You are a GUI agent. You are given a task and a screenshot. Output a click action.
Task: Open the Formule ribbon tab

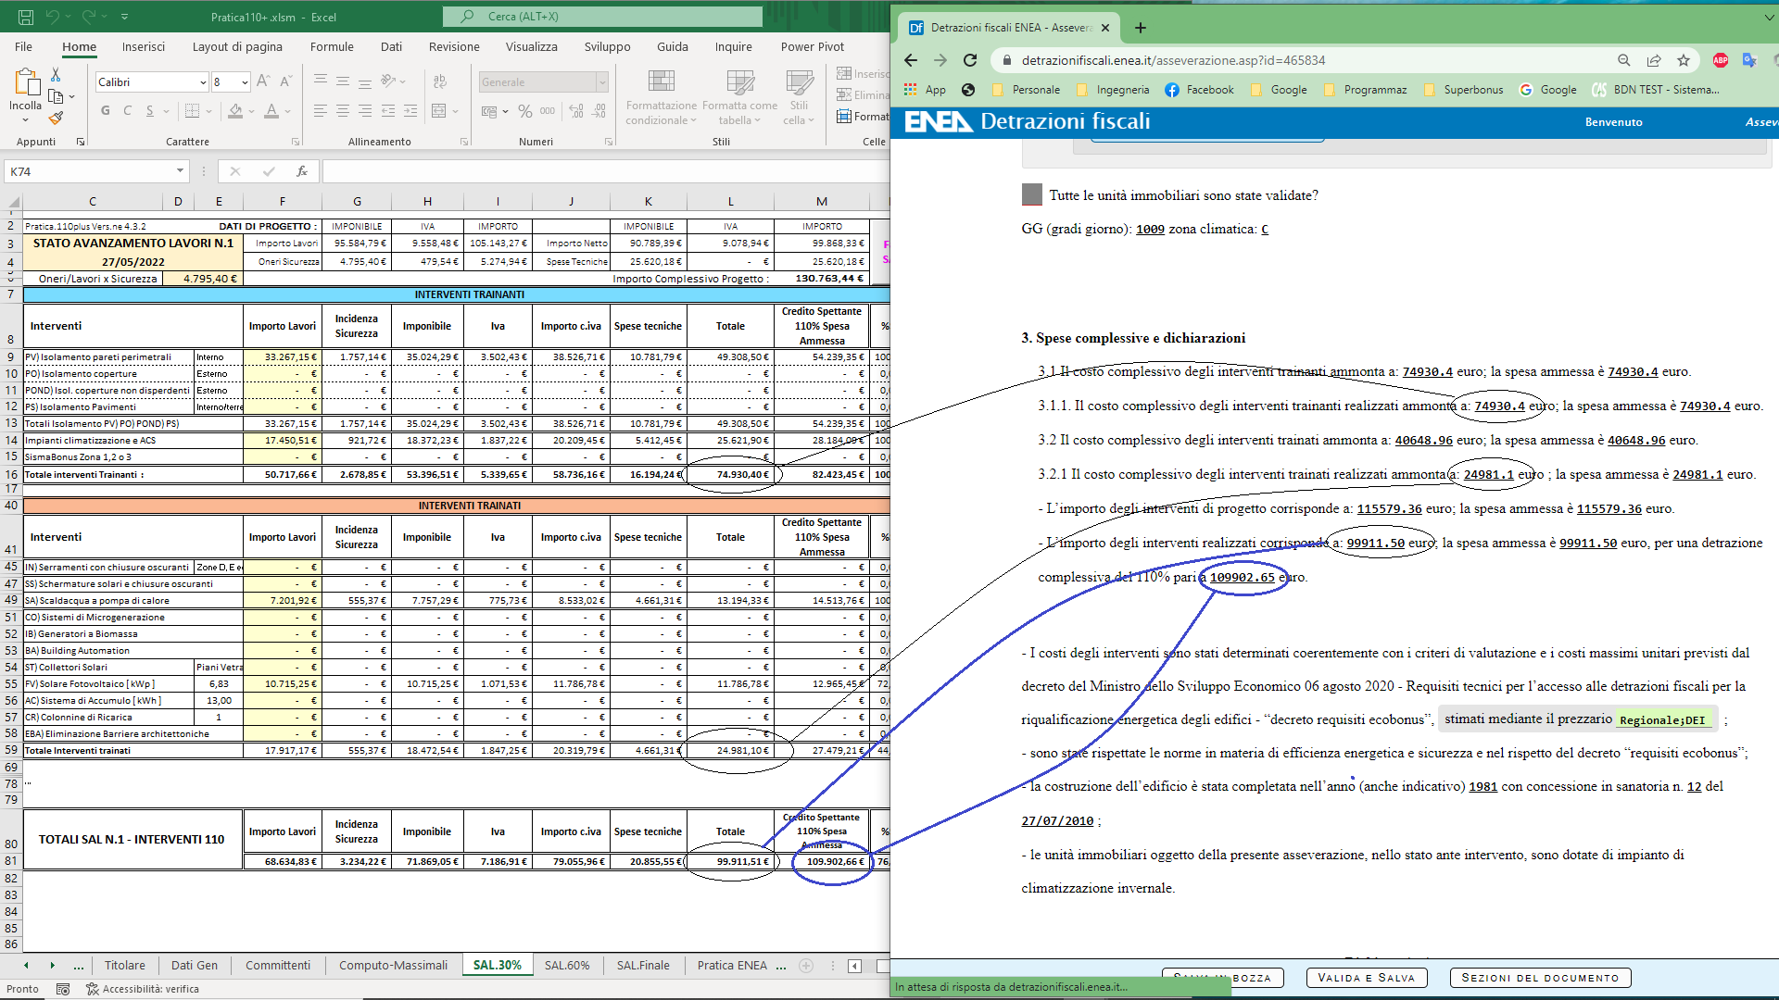coord(332,46)
